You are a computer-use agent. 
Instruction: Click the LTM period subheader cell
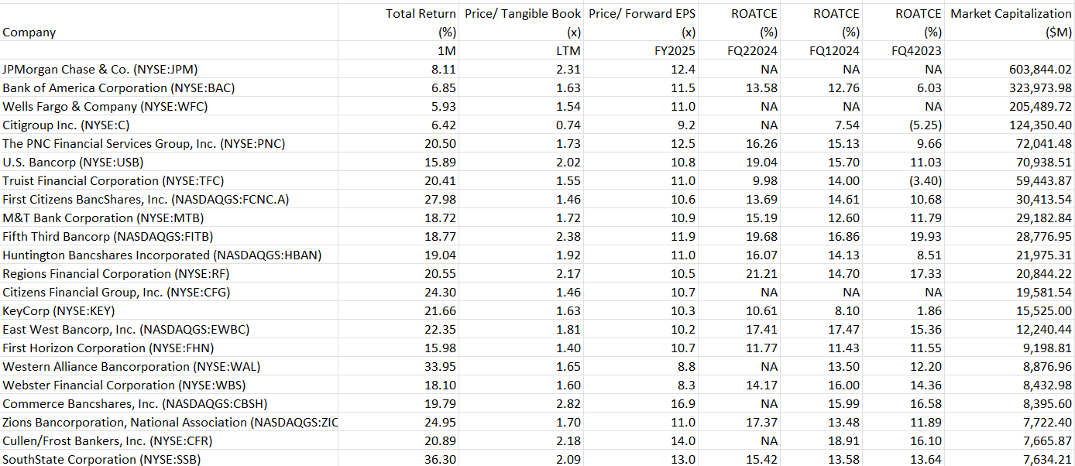point(521,50)
